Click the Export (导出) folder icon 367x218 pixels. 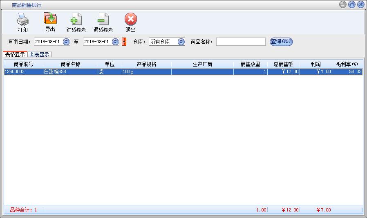[50, 19]
